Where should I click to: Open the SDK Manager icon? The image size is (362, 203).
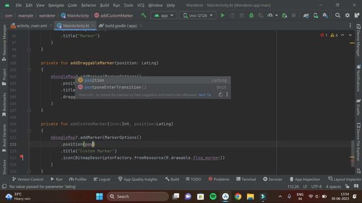[x=325, y=15]
